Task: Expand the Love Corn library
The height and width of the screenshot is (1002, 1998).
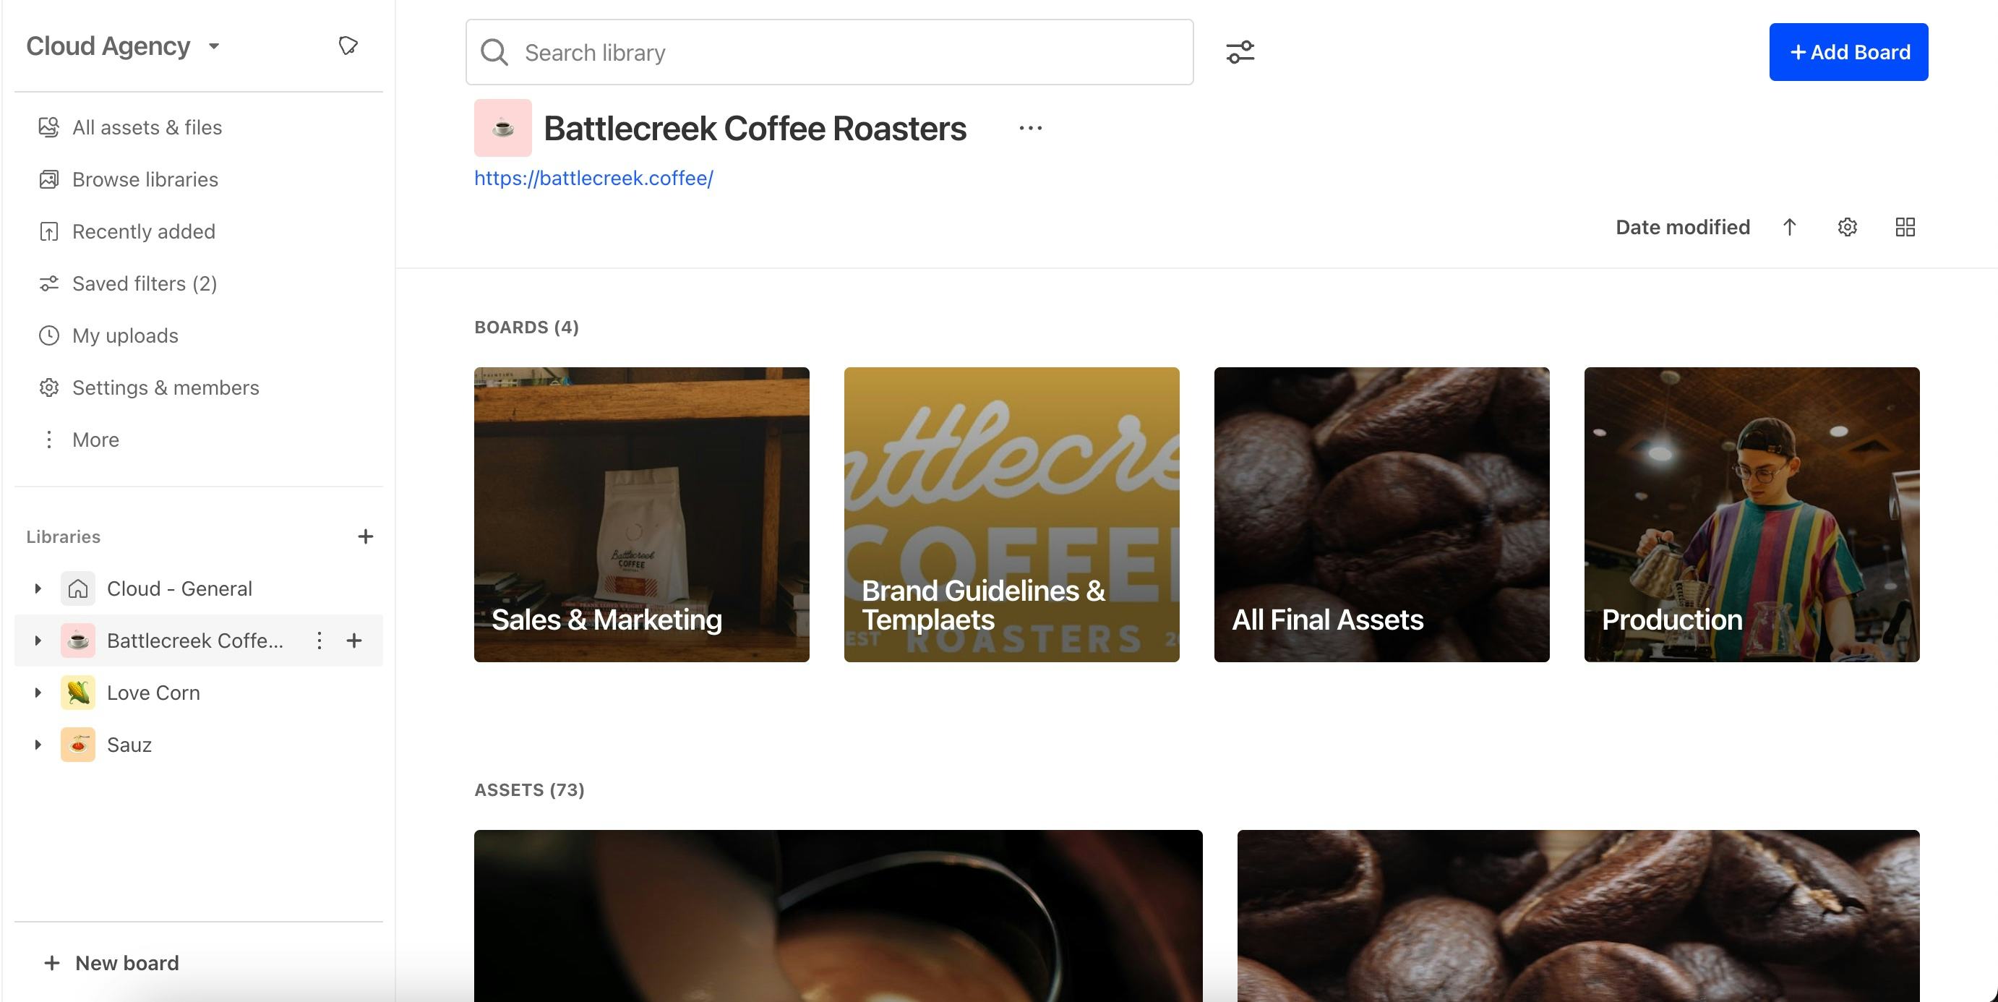Action: (x=38, y=693)
